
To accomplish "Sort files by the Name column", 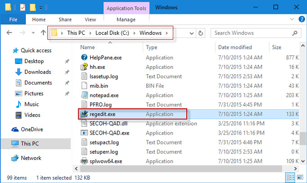I will coord(87,47).
